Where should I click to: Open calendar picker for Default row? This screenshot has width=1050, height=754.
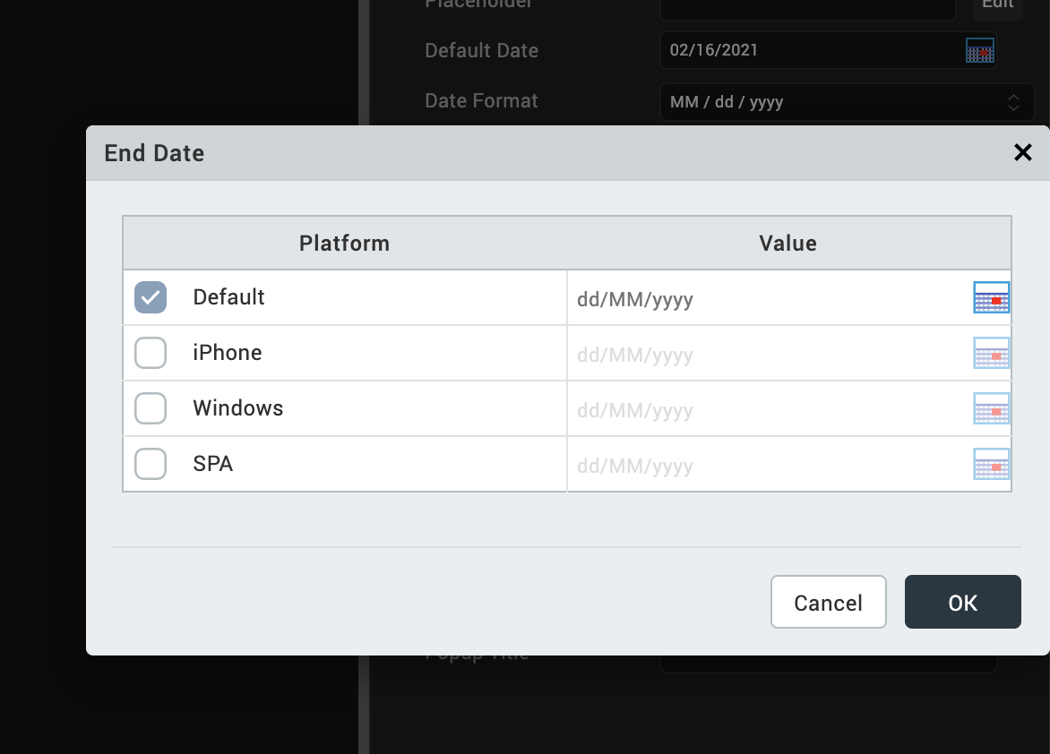pyautogui.click(x=991, y=297)
